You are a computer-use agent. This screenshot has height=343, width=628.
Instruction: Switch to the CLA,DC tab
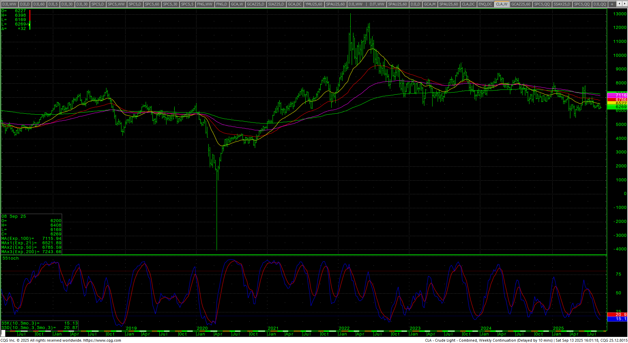point(468,4)
